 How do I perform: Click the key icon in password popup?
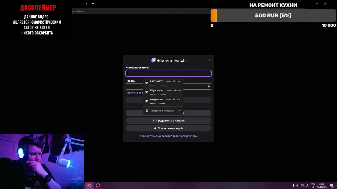coord(180,111)
